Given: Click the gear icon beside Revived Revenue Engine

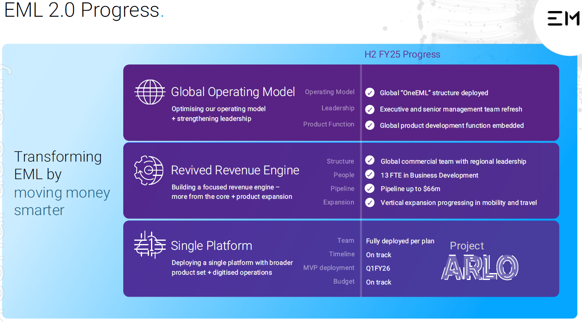Looking at the screenshot, I should coord(149,170).
